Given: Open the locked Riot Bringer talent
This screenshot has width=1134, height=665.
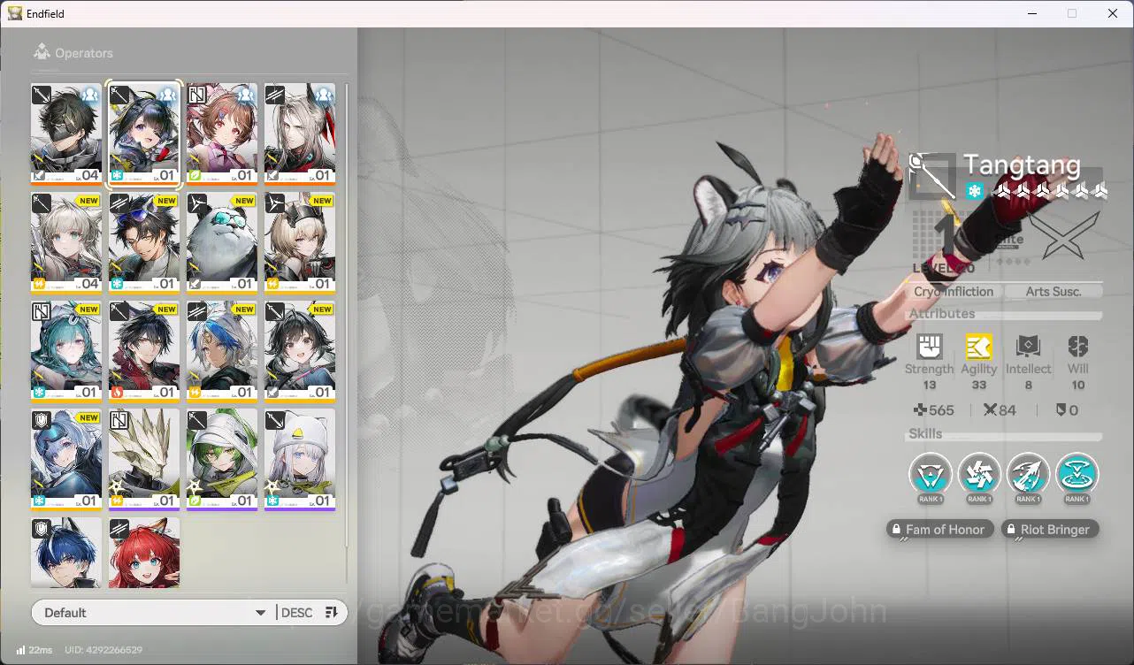Looking at the screenshot, I should pos(1050,530).
